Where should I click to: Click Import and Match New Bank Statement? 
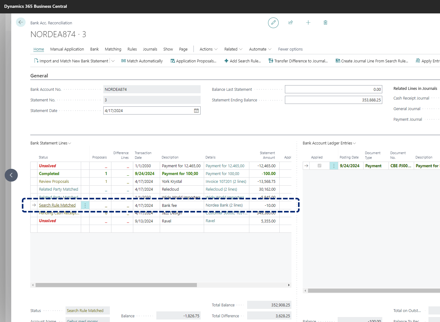tap(71, 61)
